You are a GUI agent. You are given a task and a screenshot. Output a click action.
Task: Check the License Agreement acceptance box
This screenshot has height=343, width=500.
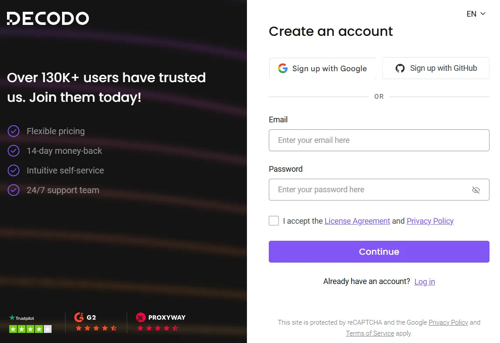(x=274, y=221)
